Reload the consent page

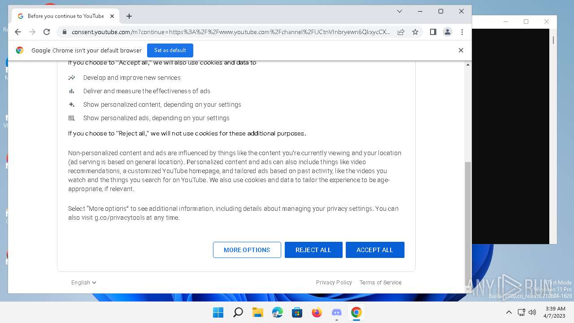tap(47, 32)
